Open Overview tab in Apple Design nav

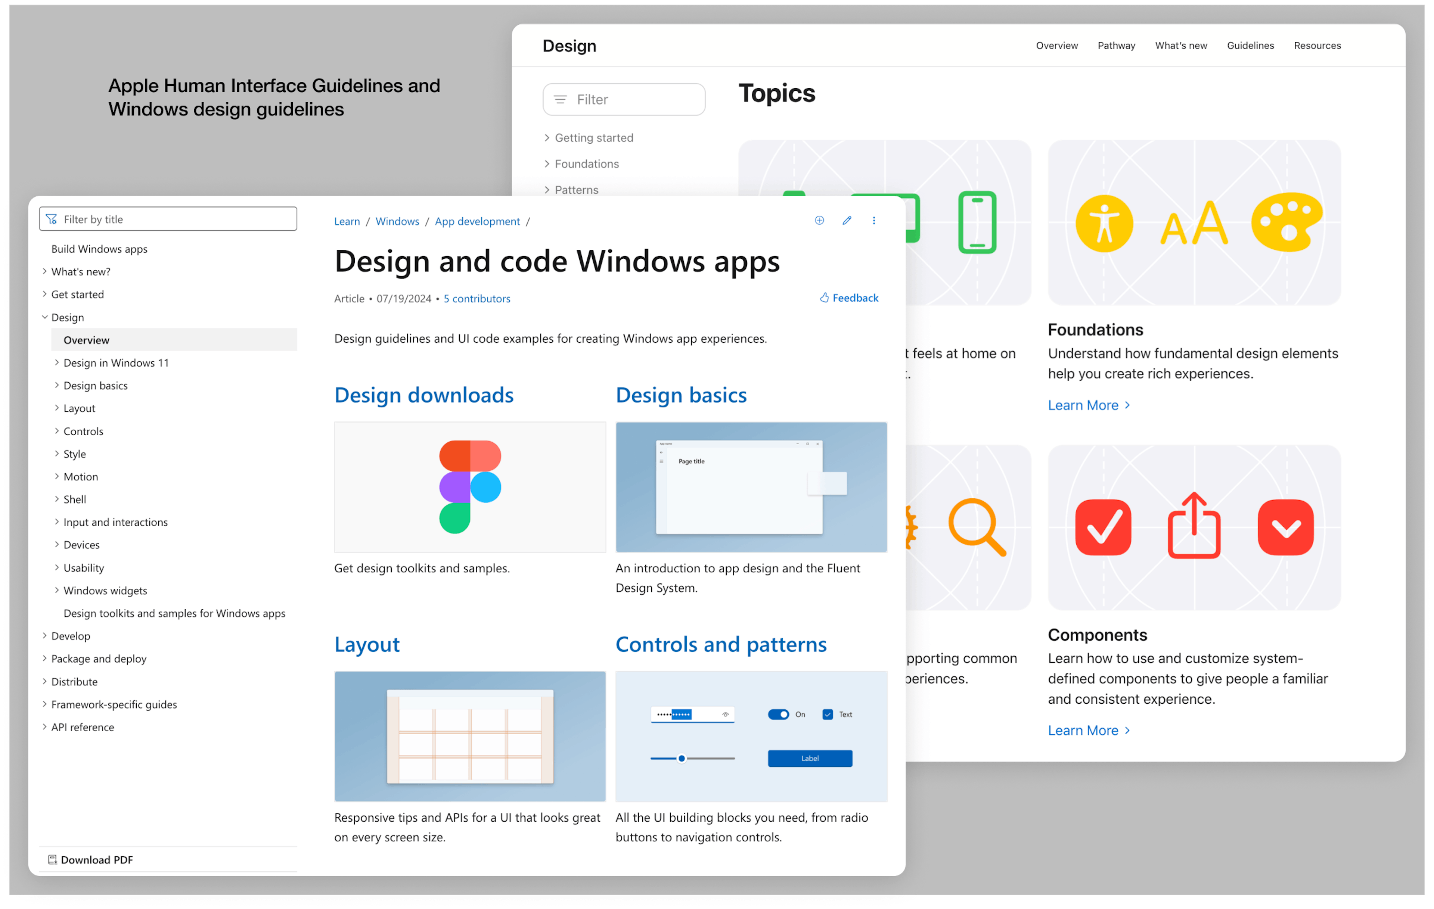click(x=1056, y=46)
